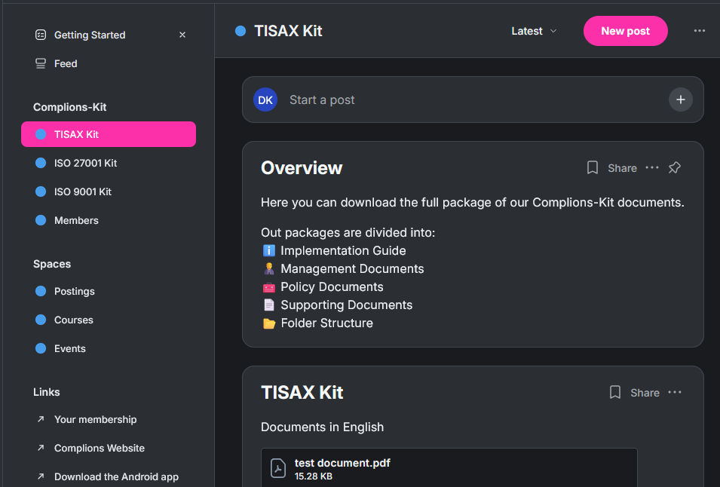This screenshot has width=720, height=487.
Task: Visit the Complions Website link
Action: [99, 448]
